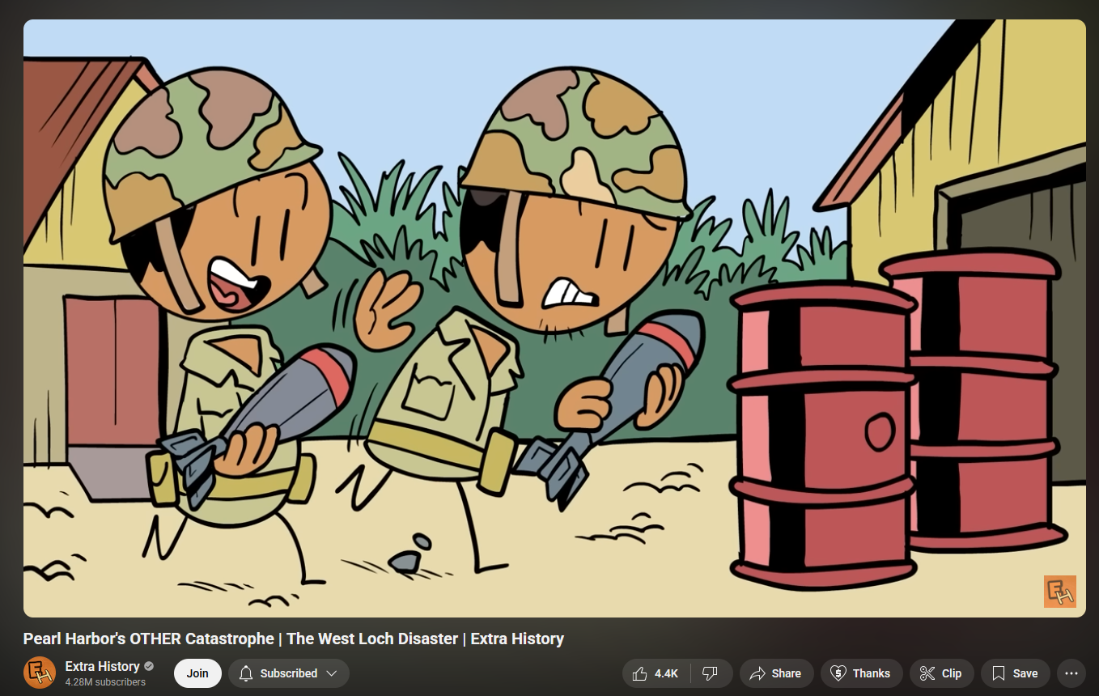Open the Share dialog
This screenshot has height=696, width=1099.
[x=776, y=673]
